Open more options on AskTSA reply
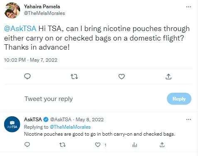198x156 pixels. [x=188, y=120]
